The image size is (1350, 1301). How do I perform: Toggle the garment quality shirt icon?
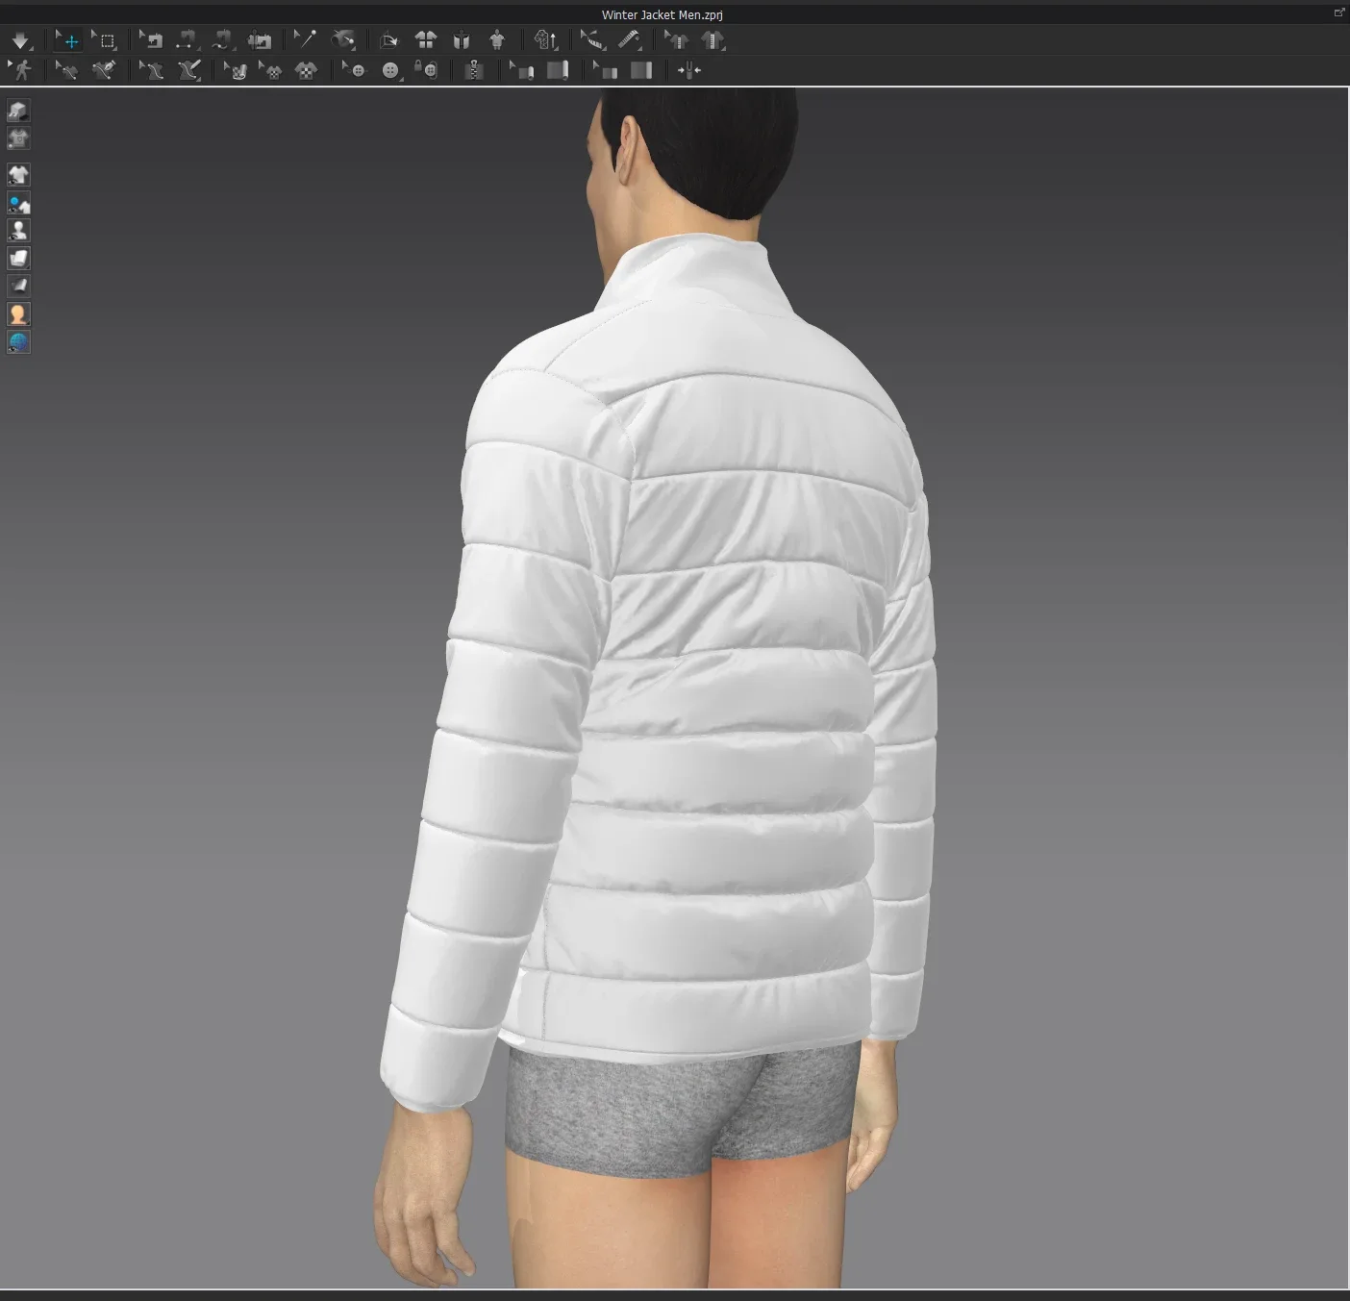[18, 138]
